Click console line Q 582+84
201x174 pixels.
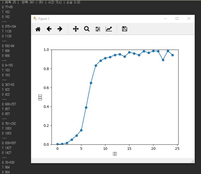(8, 46)
